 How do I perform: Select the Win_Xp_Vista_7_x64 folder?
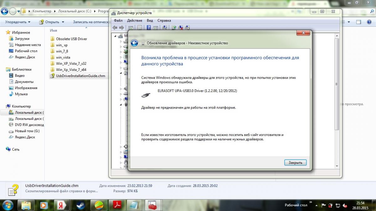(x=68, y=70)
